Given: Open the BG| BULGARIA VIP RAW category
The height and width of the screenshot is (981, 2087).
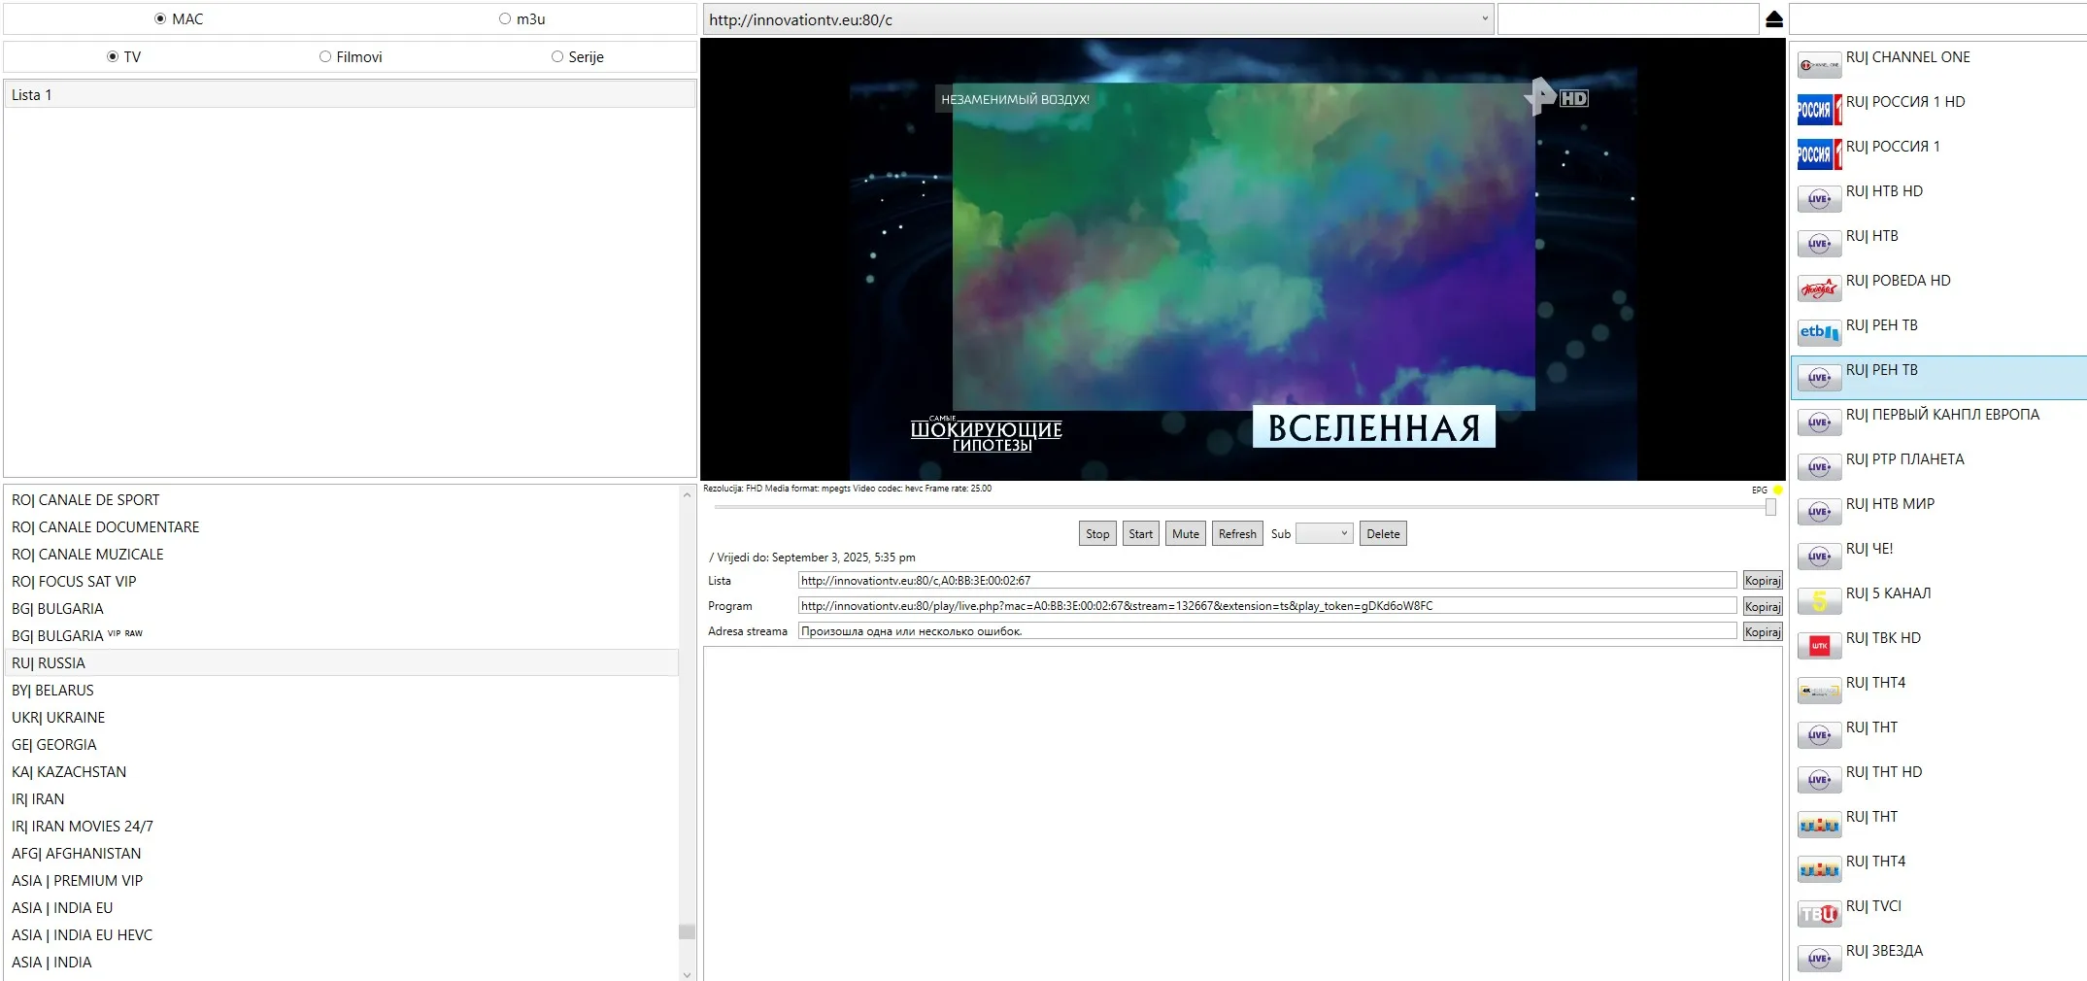Looking at the screenshot, I should tap(342, 635).
